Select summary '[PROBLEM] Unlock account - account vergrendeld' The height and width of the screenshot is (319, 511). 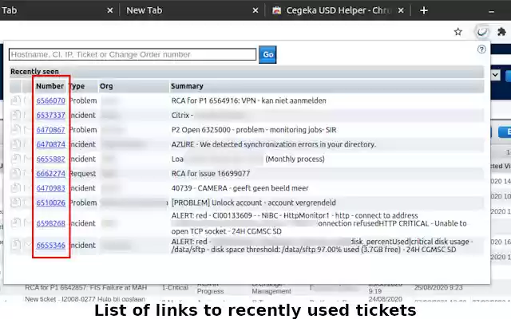pos(254,203)
